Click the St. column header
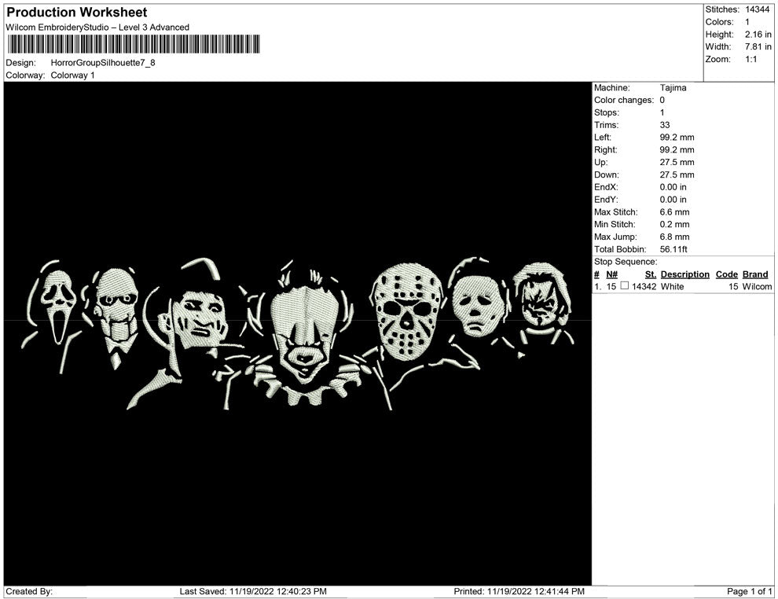This screenshot has height=599, width=778. 651,274
